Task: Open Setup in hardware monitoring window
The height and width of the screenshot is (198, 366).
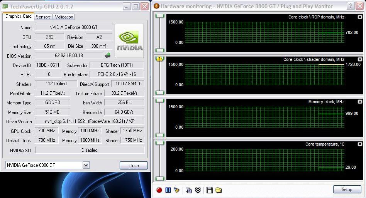Action: tap(347, 190)
